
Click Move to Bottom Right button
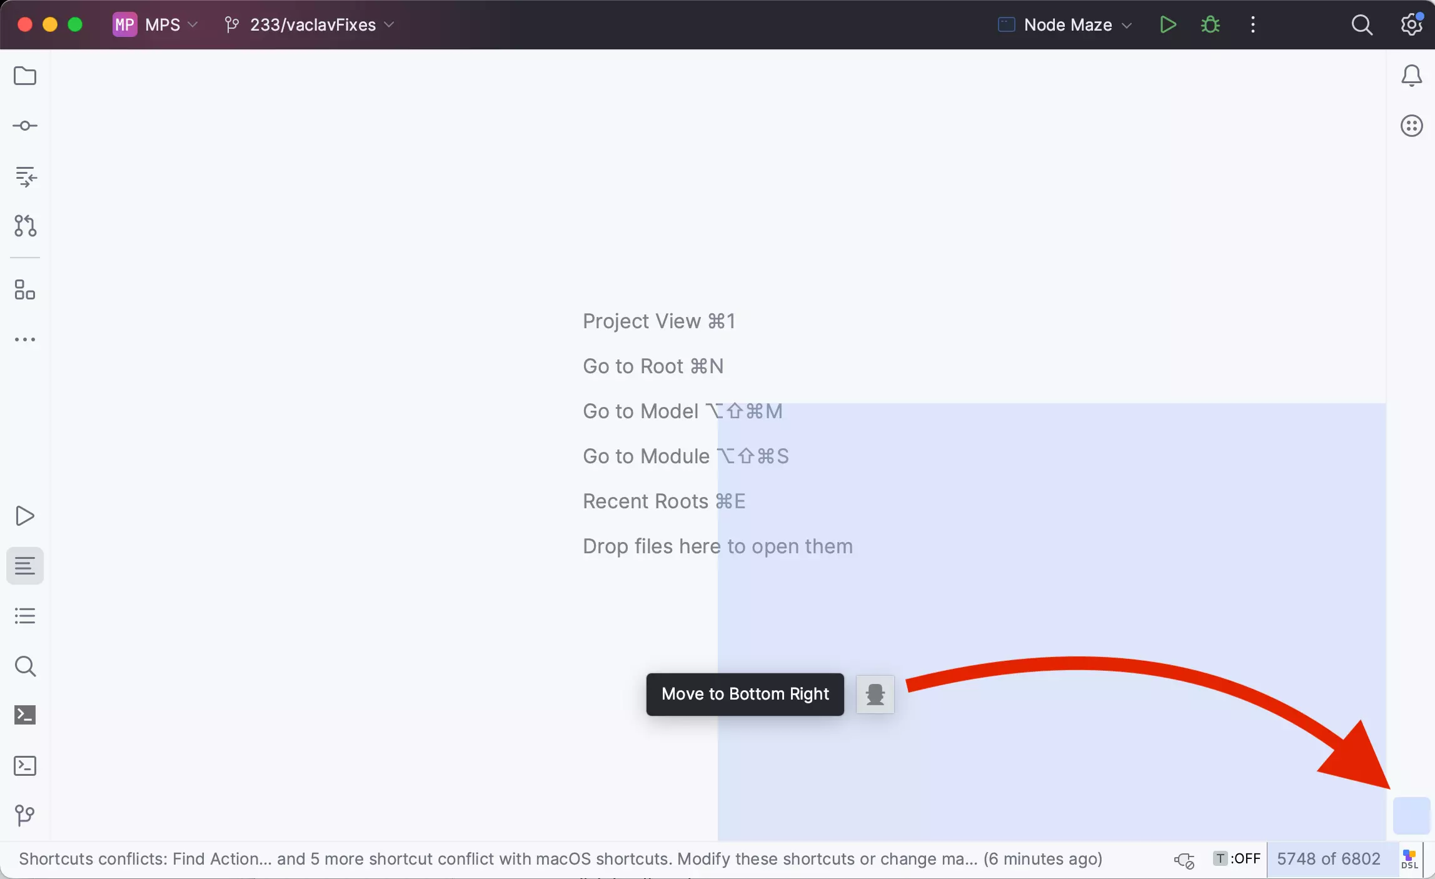[x=744, y=693]
